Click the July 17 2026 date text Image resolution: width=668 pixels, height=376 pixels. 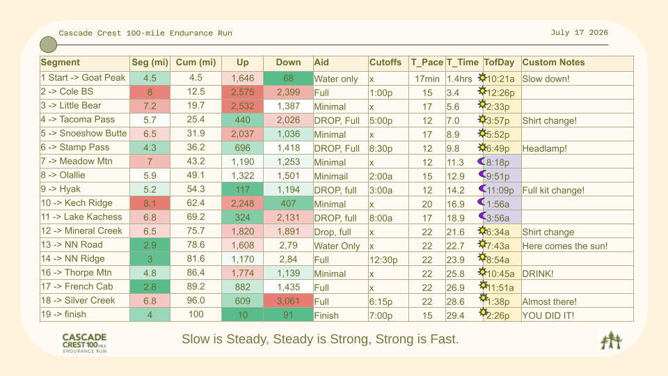pos(579,33)
